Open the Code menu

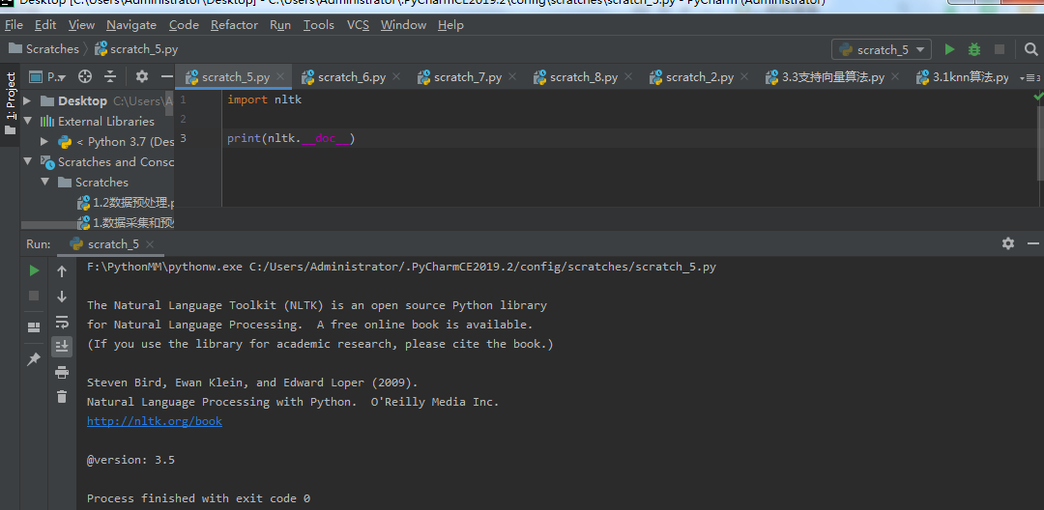[184, 24]
